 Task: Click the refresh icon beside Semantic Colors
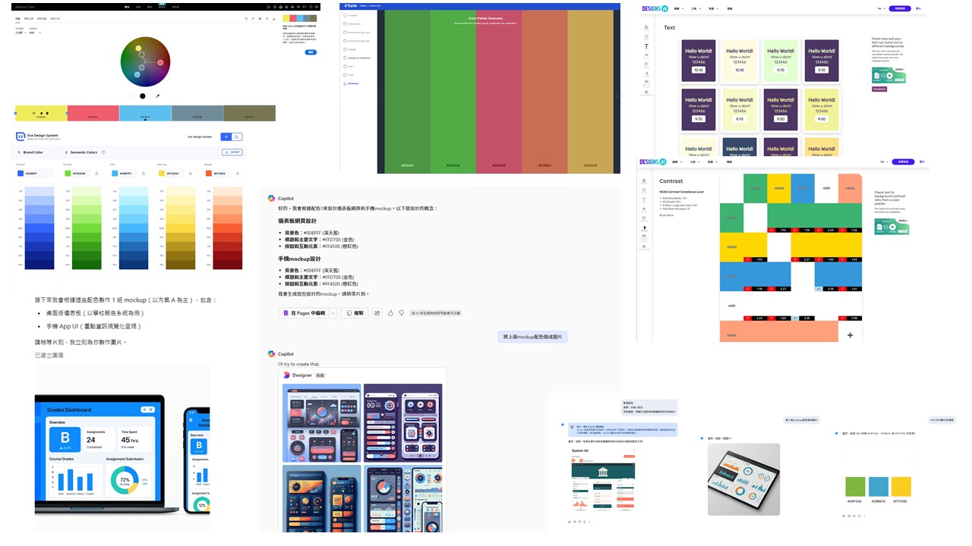[x=103, y=152]
